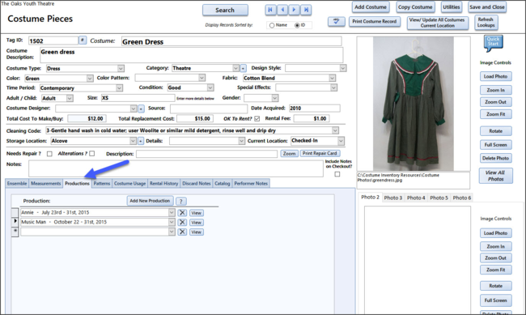This screenshot has height=315, width=526.
Task: Go to the first record navigation icon
Action: (x=270, y=10)
